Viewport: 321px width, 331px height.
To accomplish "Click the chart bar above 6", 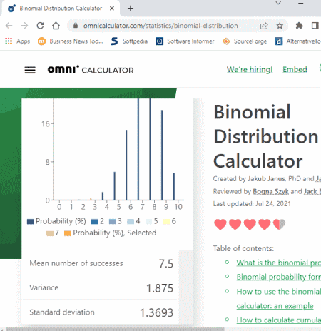I will (126, 165).
